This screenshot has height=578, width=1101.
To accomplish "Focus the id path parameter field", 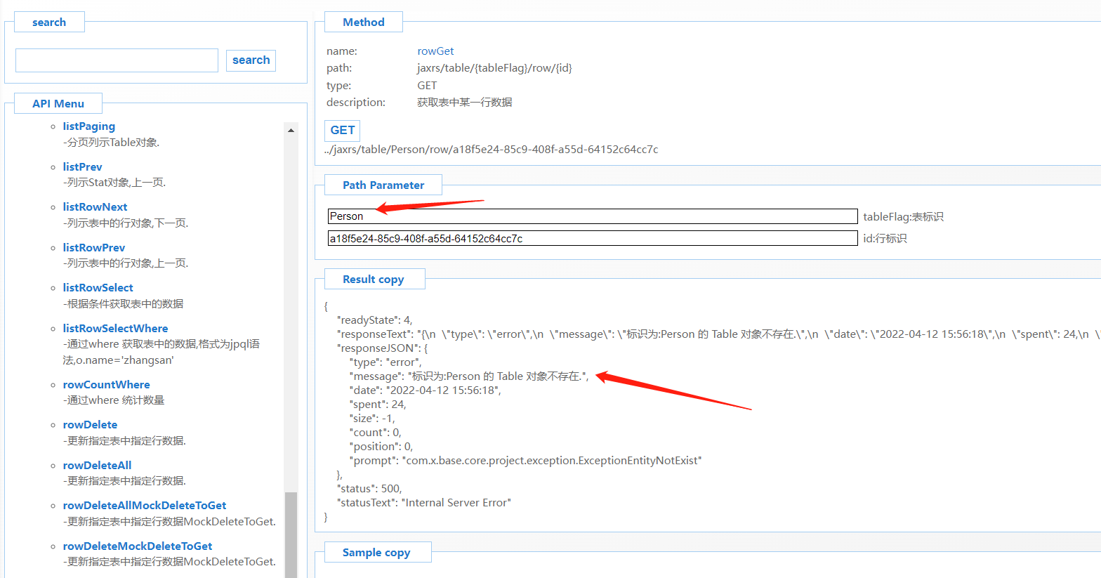I will click(x=592, y=239).
